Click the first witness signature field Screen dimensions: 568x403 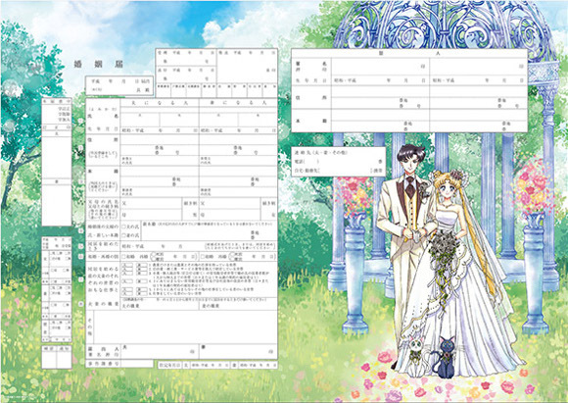(380, 67)
